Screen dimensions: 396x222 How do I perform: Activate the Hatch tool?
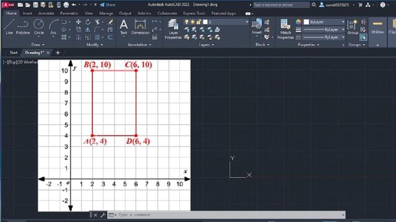[x=64, y=37]
